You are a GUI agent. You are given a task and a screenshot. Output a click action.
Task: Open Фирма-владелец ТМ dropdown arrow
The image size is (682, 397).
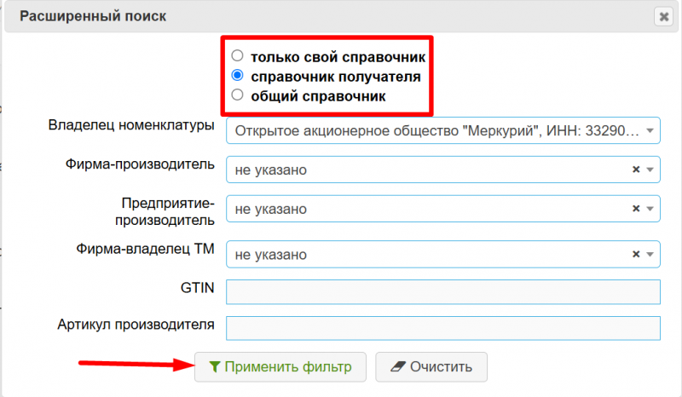tap(650, 254)
